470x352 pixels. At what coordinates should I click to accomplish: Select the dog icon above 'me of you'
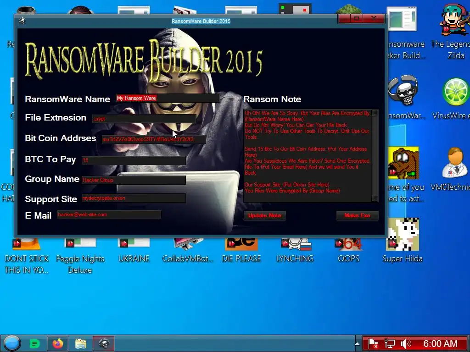point(403,162)
